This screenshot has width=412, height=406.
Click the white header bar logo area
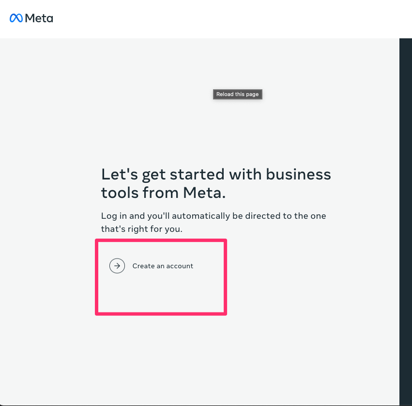(x=31, y=18)
